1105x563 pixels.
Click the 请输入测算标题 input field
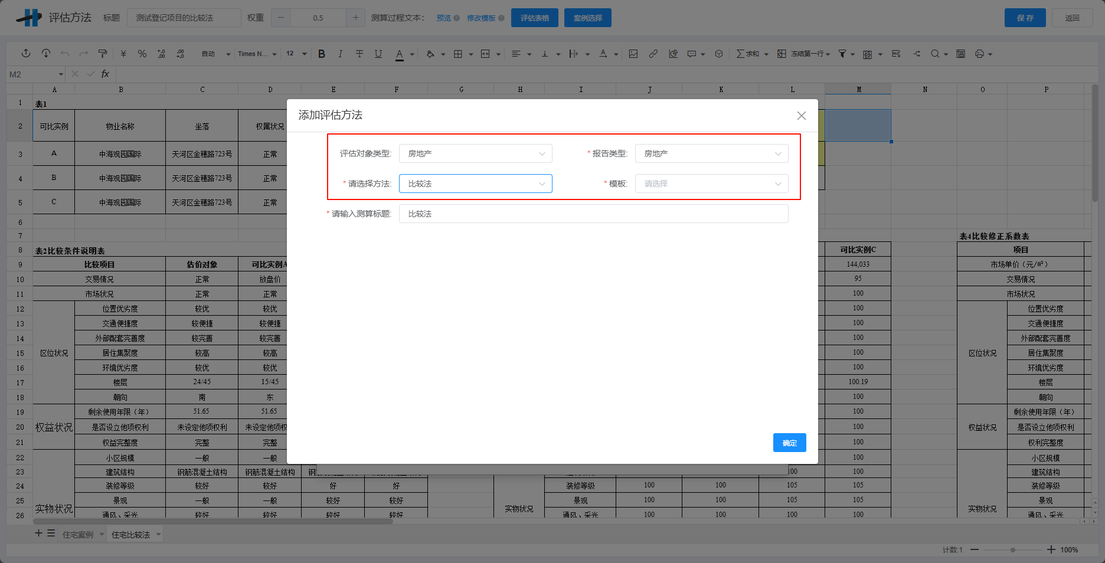[x=593, y=214]
